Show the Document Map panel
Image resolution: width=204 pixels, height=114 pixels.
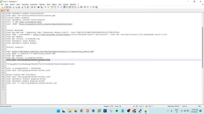pyautogui.click(x=70, y=7)
